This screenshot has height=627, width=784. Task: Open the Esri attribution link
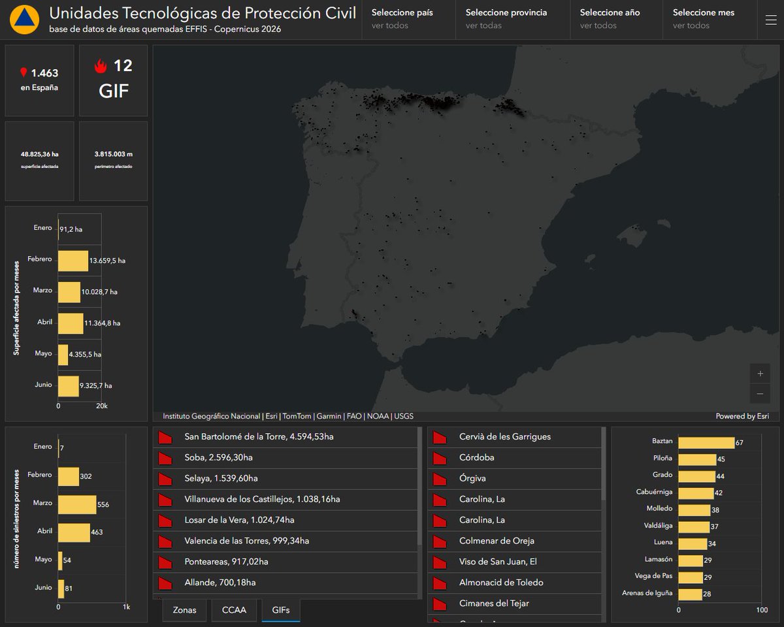pos(271,416)
